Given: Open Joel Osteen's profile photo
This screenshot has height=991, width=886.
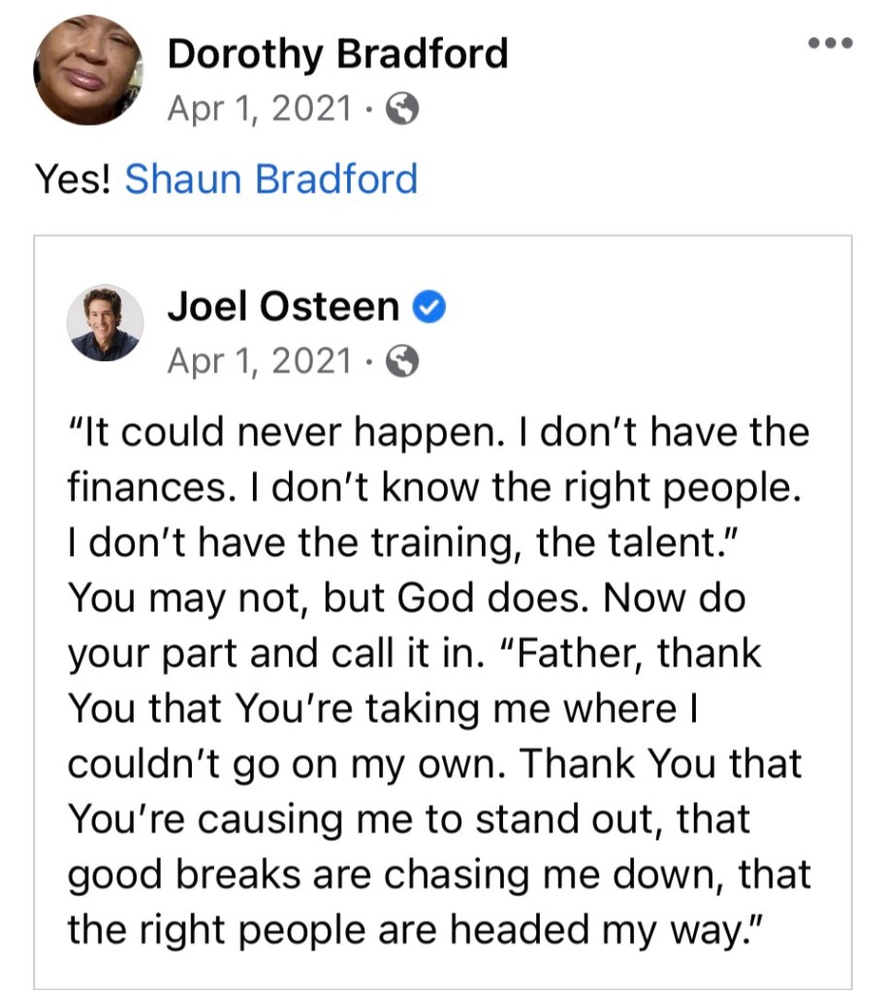Looking at the screenshot, I should (x=105, y=324).
